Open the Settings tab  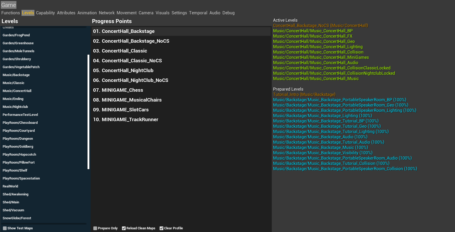coord(179,13)
